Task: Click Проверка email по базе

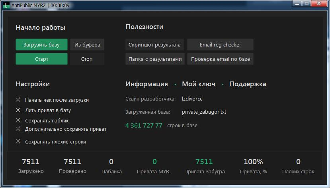Action: pos(220,59)
